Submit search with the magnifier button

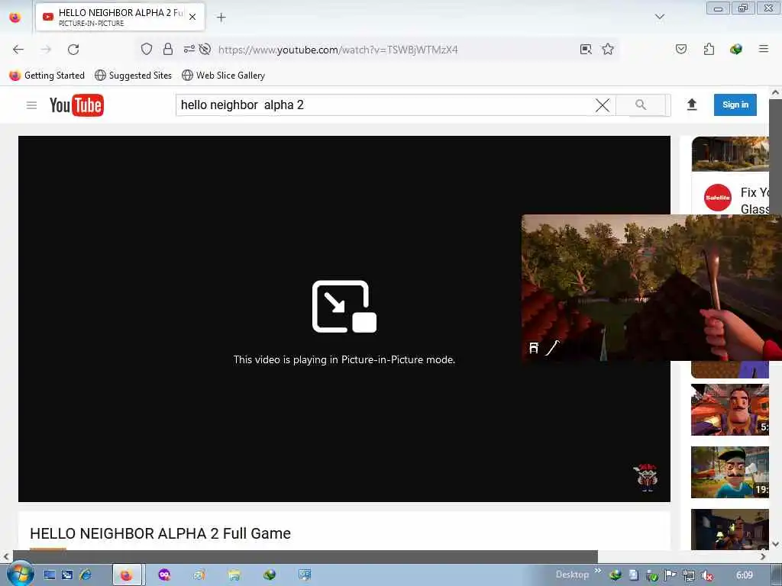641,105
